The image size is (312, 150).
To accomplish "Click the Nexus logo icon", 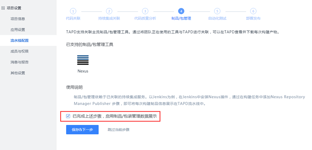I will (x=83, y=60).
